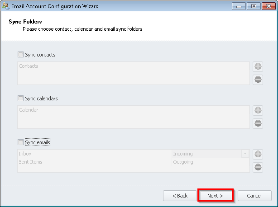
Task: Click the add contacts folder plus icon
Action: click(x=258, y=66)
